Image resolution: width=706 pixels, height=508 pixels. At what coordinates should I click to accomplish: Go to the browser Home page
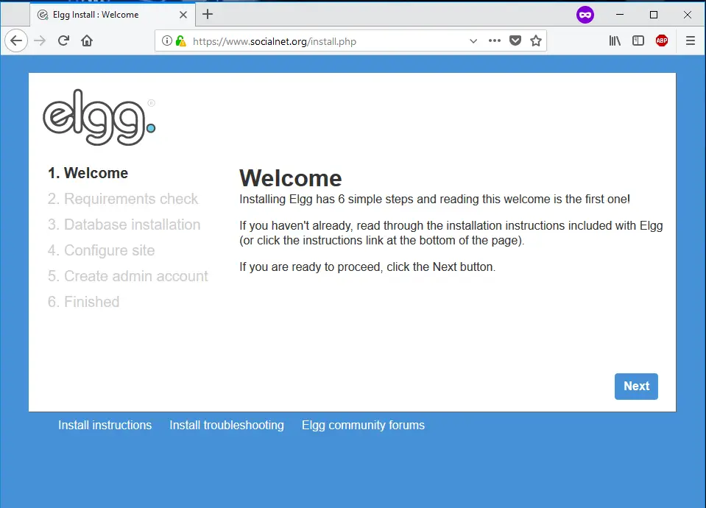click(87, 41)
